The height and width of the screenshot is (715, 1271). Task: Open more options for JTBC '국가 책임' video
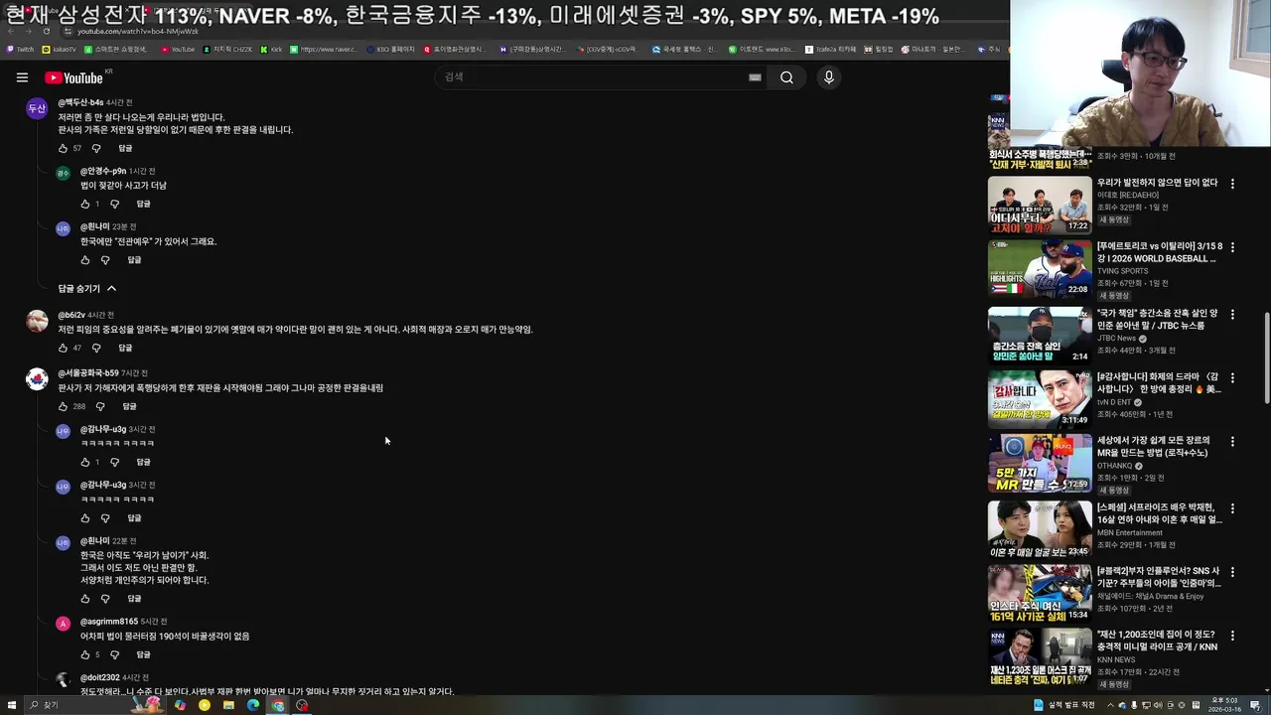click(x=1232, y=315)
